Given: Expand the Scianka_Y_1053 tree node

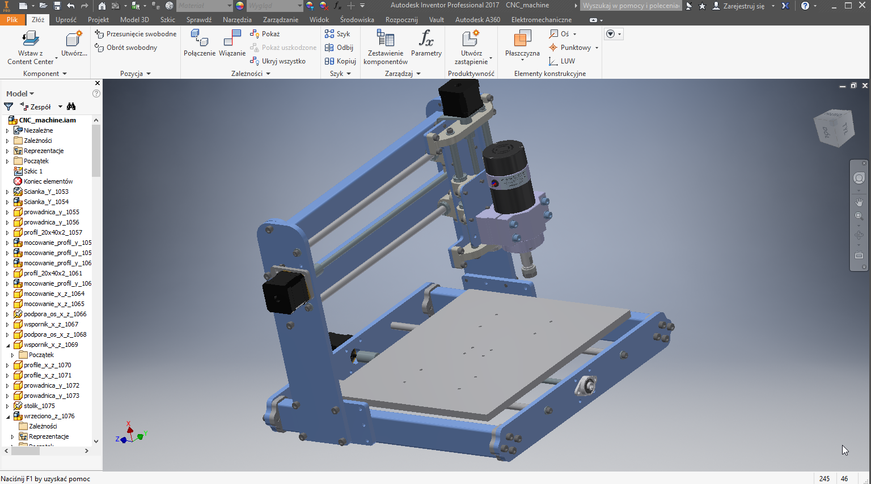Looking at the screenshot, I should (7, 192).
